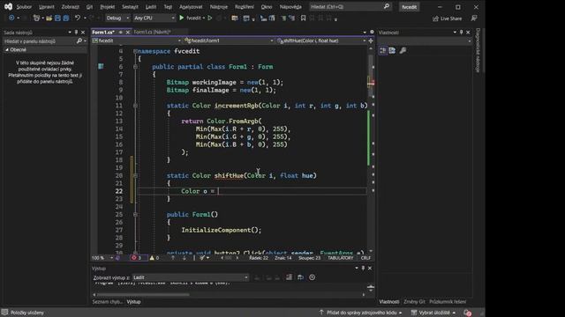Screen dimensions: 565x317
Task: Open the Ladit menu
Action: (151, 7)
